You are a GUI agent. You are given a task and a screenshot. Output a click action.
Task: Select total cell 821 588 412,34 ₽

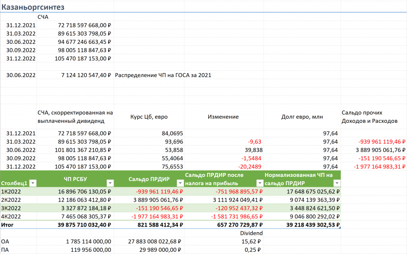point(160,225)
